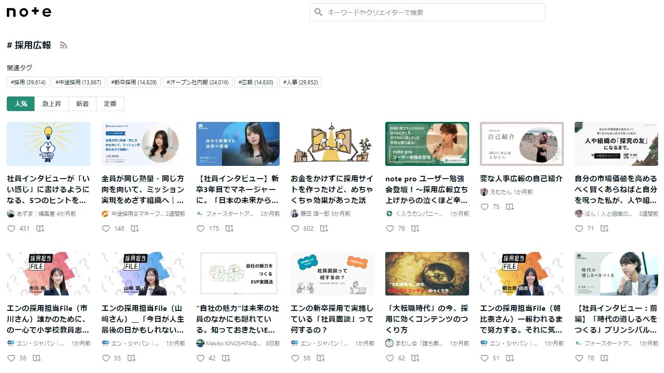Open the compass 大転職時代 thumbnail
The width and height of the screenshot is (664, 373).
pyautogui.click(x=427, y=274)
